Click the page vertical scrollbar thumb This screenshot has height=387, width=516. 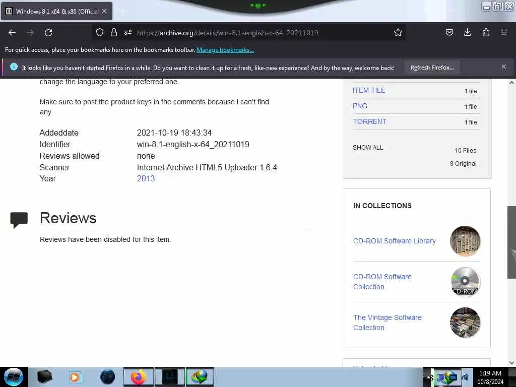pos(511,242)
